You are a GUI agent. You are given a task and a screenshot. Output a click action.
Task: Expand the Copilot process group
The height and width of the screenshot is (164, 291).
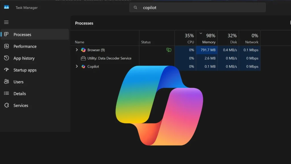tap(77, 66)
